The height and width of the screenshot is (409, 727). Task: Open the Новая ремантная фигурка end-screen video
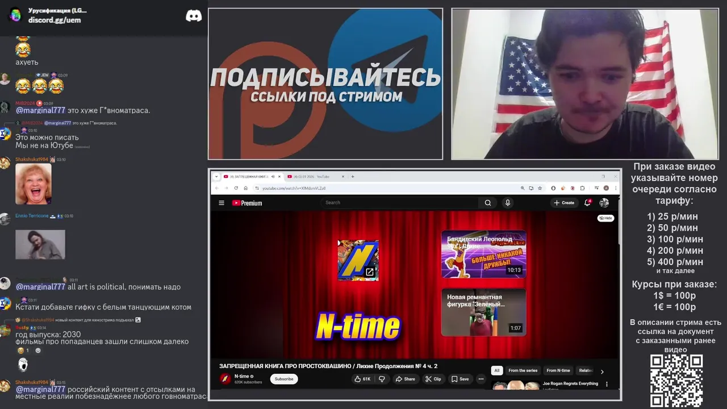[x=484, y=312]
